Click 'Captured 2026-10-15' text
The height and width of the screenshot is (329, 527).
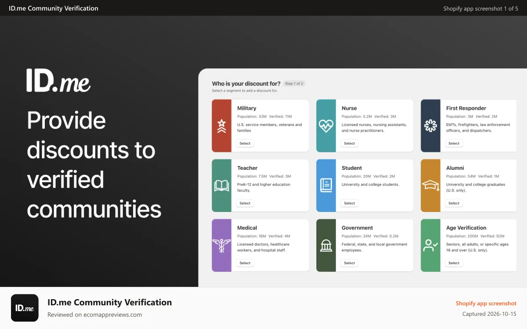[489, 314]
